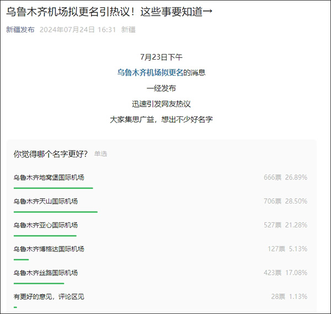
Task: Click the short green bar under 博格达国际机场
Action: tap(21, 259)
